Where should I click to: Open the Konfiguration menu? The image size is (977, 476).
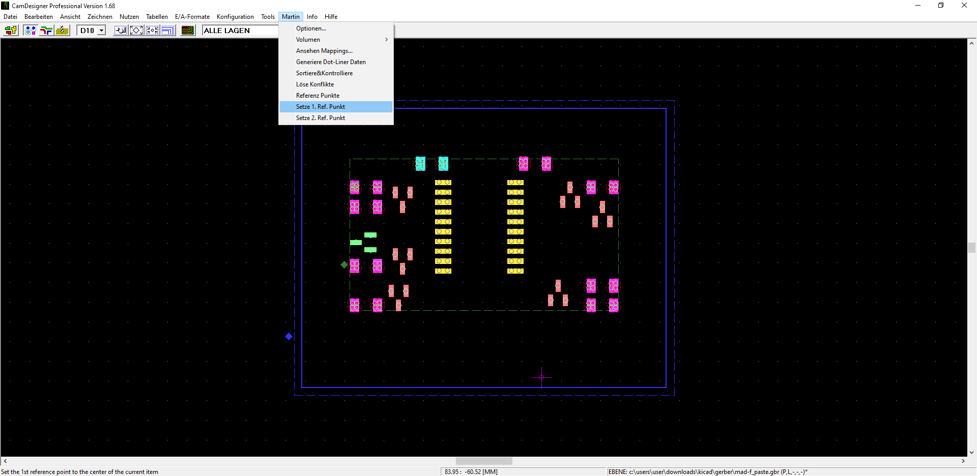point(235,17)
